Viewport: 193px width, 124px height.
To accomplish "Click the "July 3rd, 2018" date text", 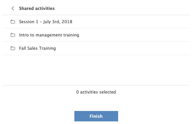I will tap(57, 22).
